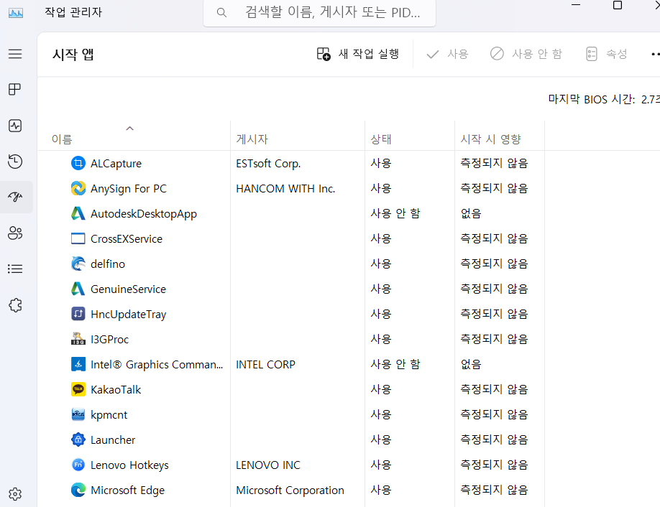Click the Task Manager app icon
660x507 pixels.
pos(16,13)
